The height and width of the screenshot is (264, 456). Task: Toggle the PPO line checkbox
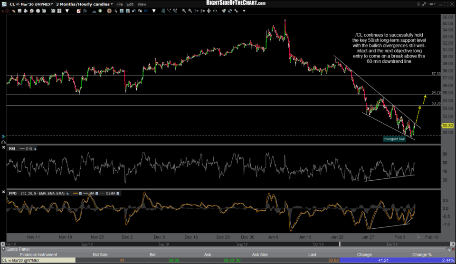click(81, 193)
